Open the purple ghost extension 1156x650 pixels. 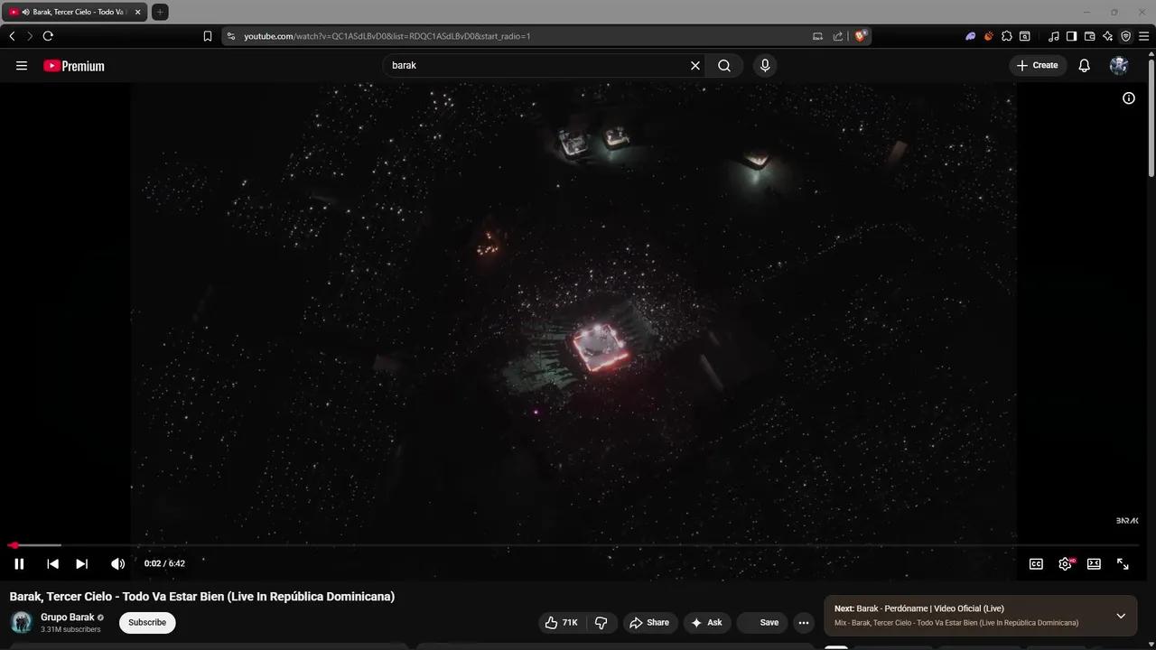click(971, 36)
